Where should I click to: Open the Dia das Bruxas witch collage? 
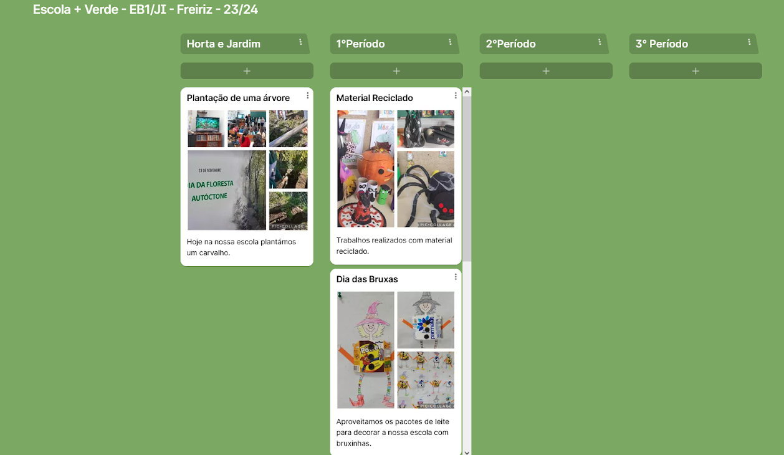click(396, 350)
